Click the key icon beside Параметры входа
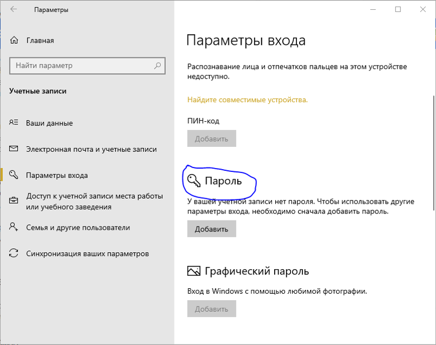 pyautogui.click(x=14, y=175)
